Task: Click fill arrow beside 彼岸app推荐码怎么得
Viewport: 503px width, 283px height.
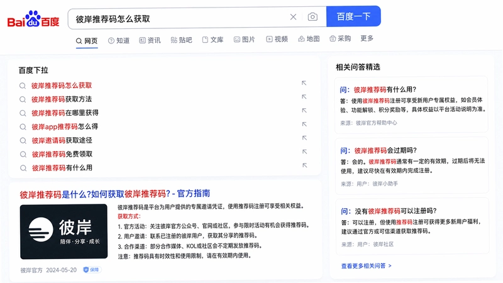Action: click(304, 124)
